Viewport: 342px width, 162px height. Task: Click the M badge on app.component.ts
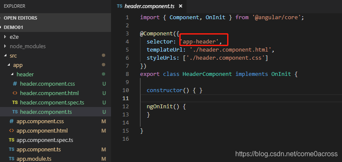[104, 150]
